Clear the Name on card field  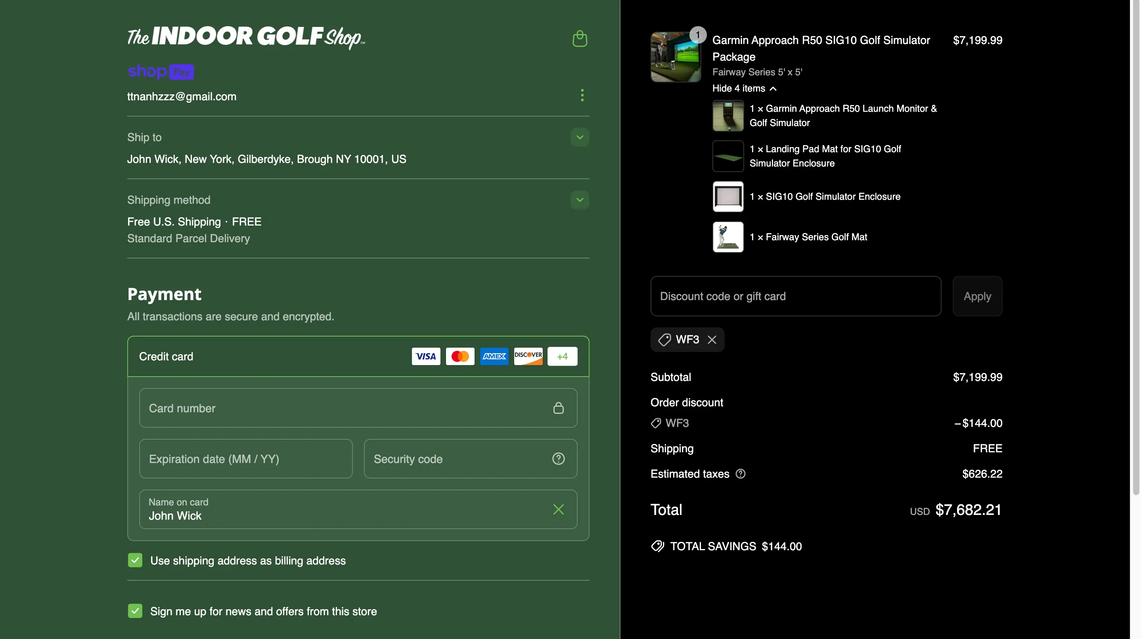[558, 509]
